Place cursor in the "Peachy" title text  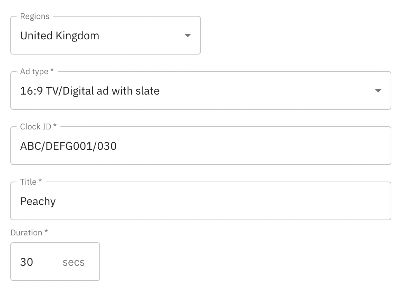38,202
